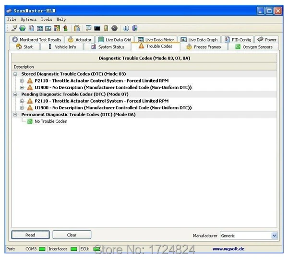This screenshot has height=259, width=288.
Task: Click the Diagnostic Trouble Codes panel heading
Action: click(x=144, y=58)
